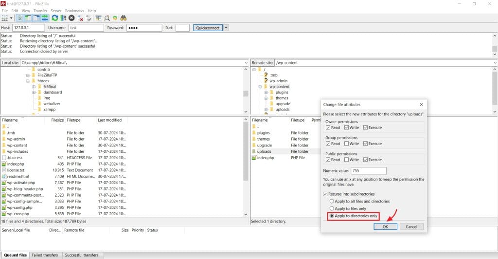Expand plugins folder in remote tree

(x=266, y=92)
